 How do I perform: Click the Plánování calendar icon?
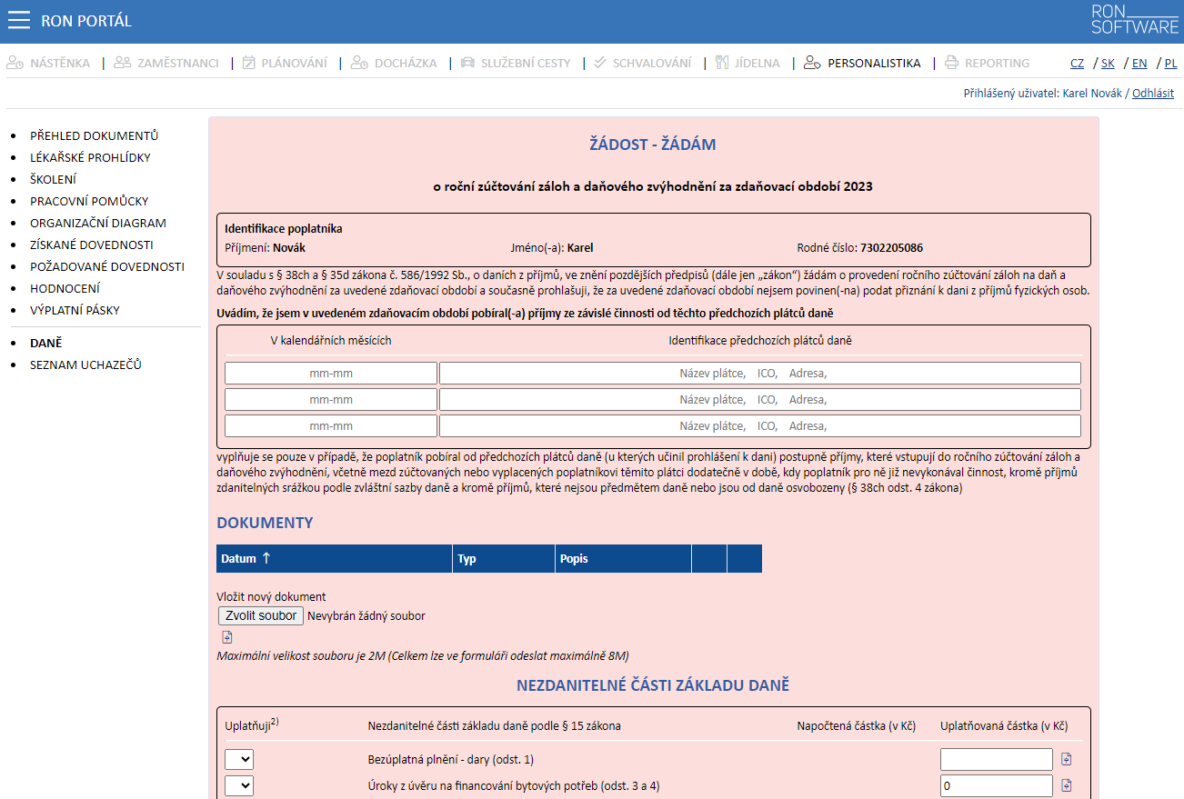click(248, 63)
